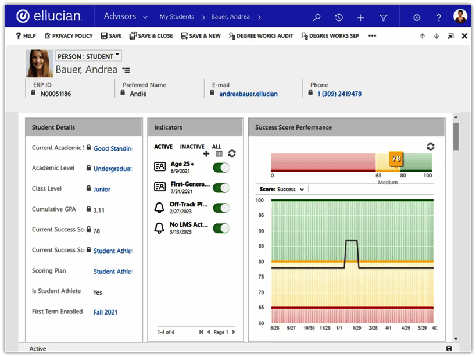Click the 78 marker on score bar
The height and width of the screenshot is (357, 476).
click(x=396, y=158)
